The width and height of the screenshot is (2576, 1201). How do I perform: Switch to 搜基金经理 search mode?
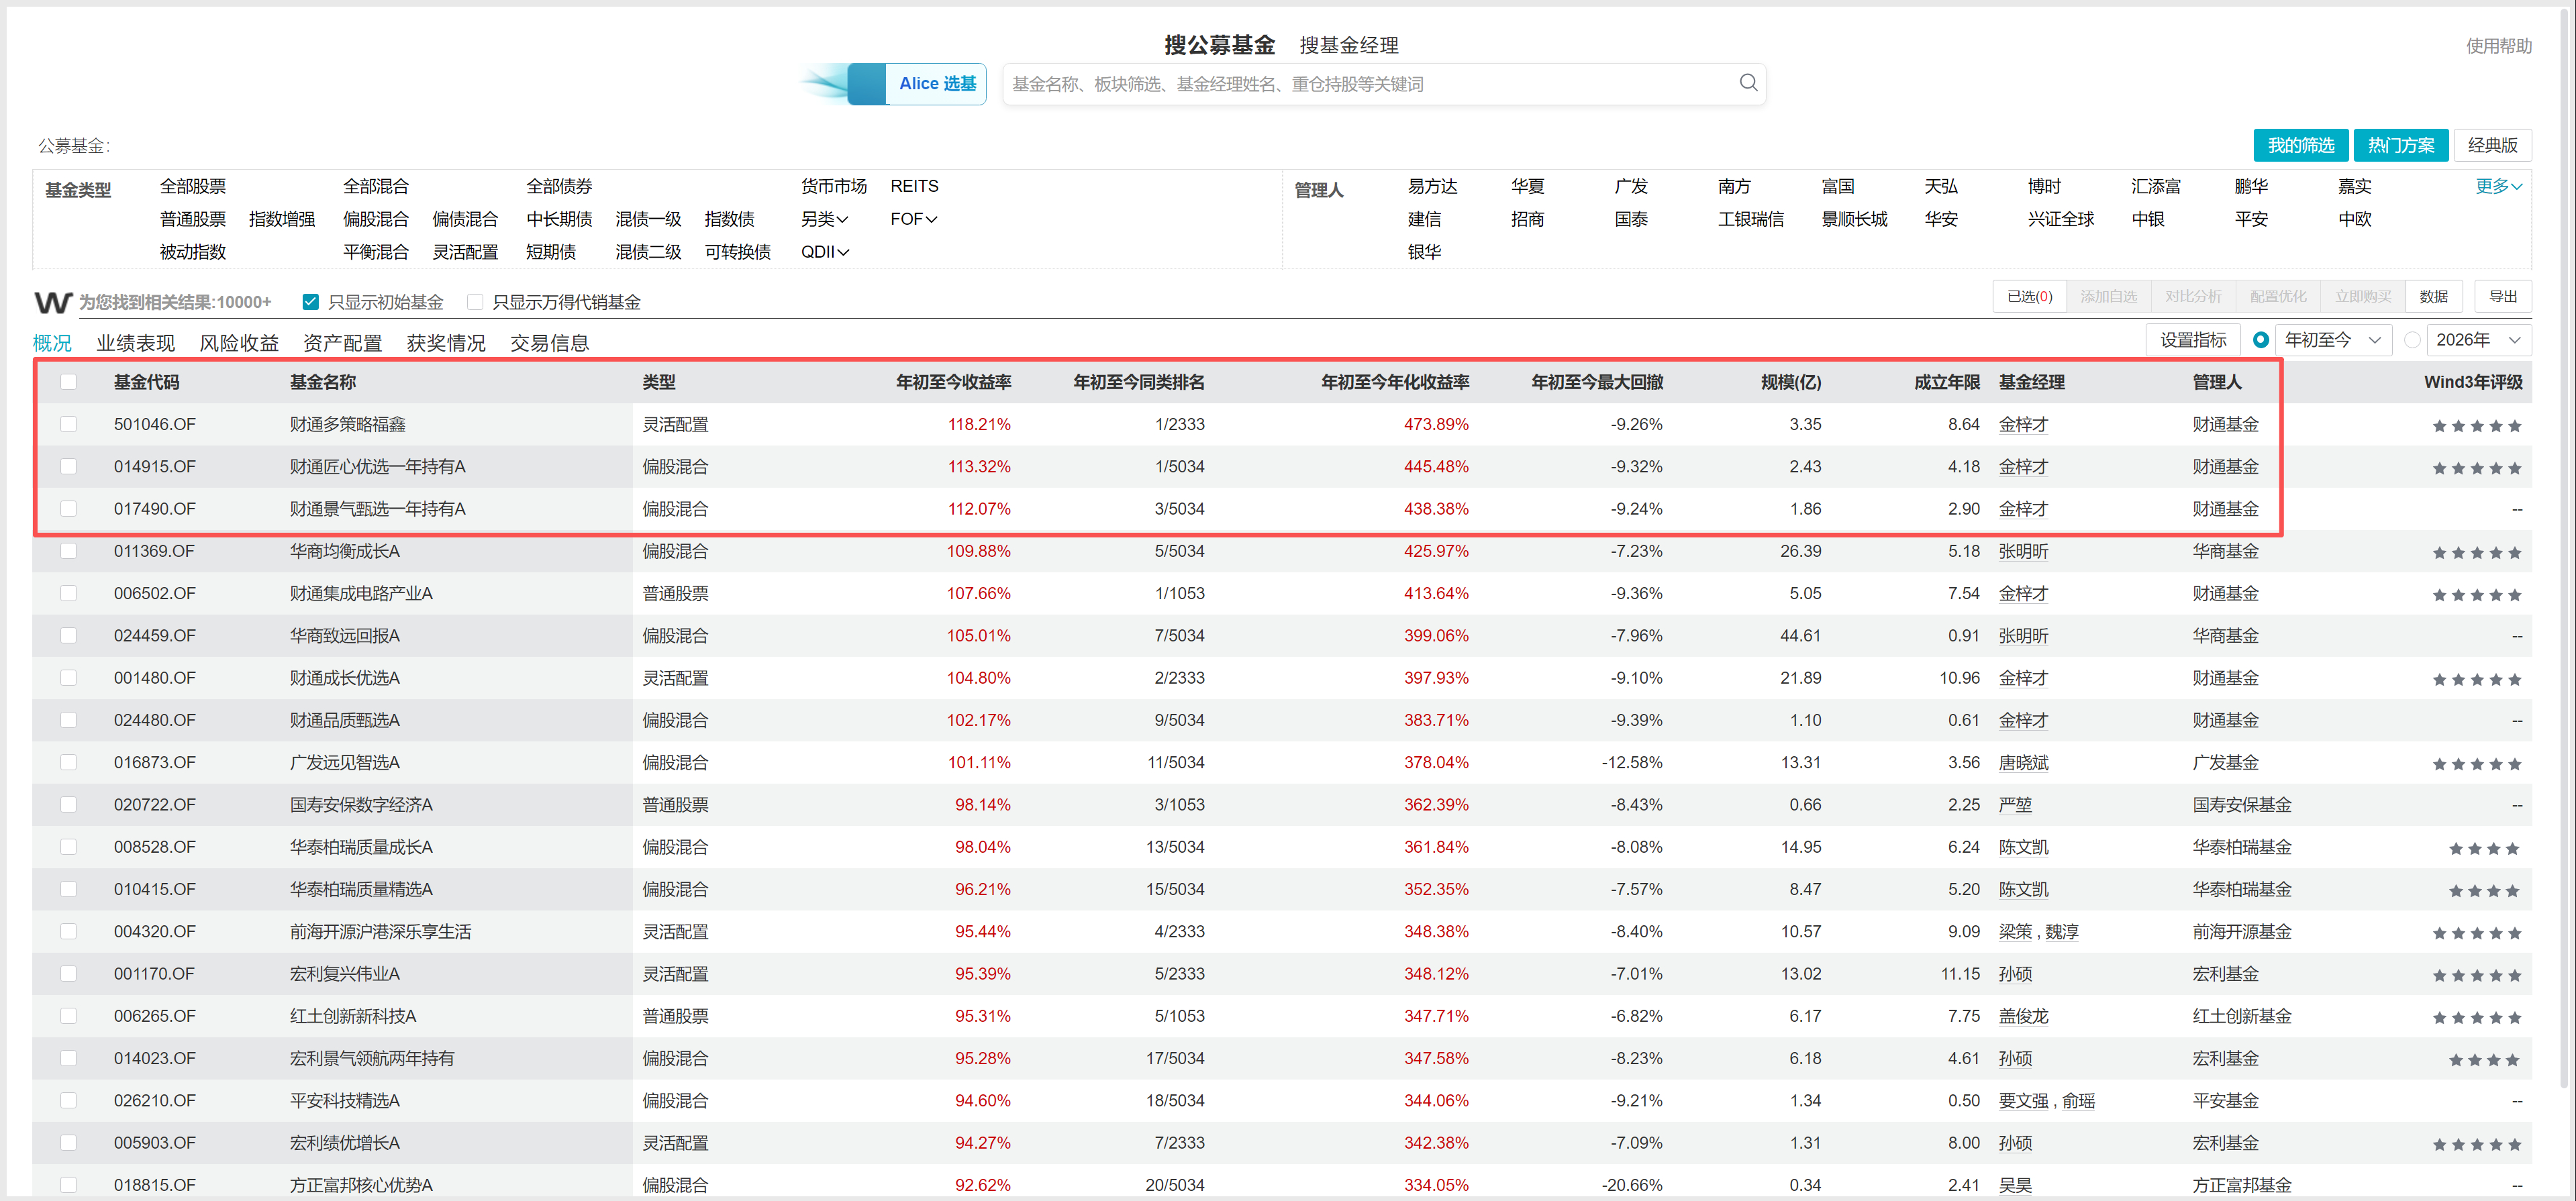(x=1349, y=45)
